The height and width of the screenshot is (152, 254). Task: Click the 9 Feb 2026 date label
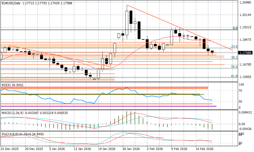point(179,149)
